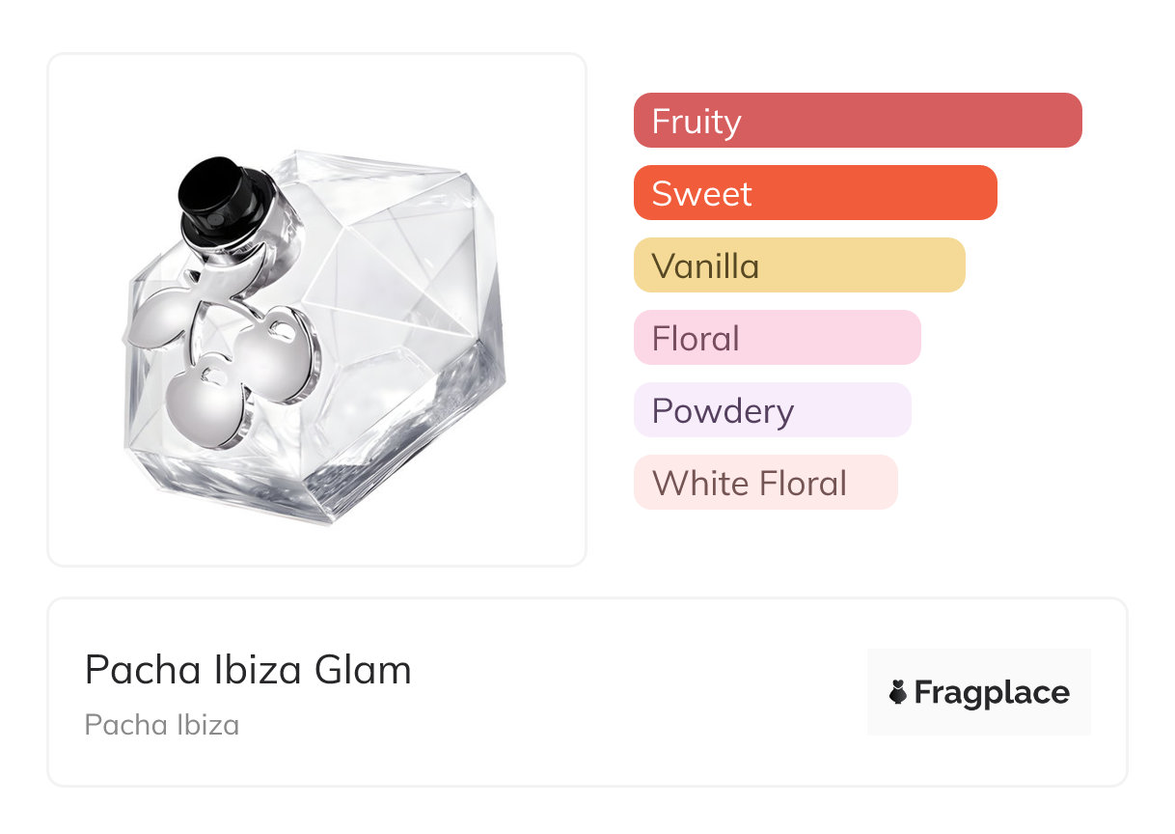
Task: Select the pale White Floral accord bar
Action: [x=765, y=483]
